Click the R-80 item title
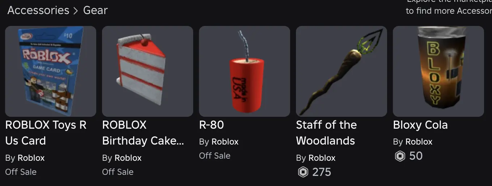492x186 pixels. point(212,125)
